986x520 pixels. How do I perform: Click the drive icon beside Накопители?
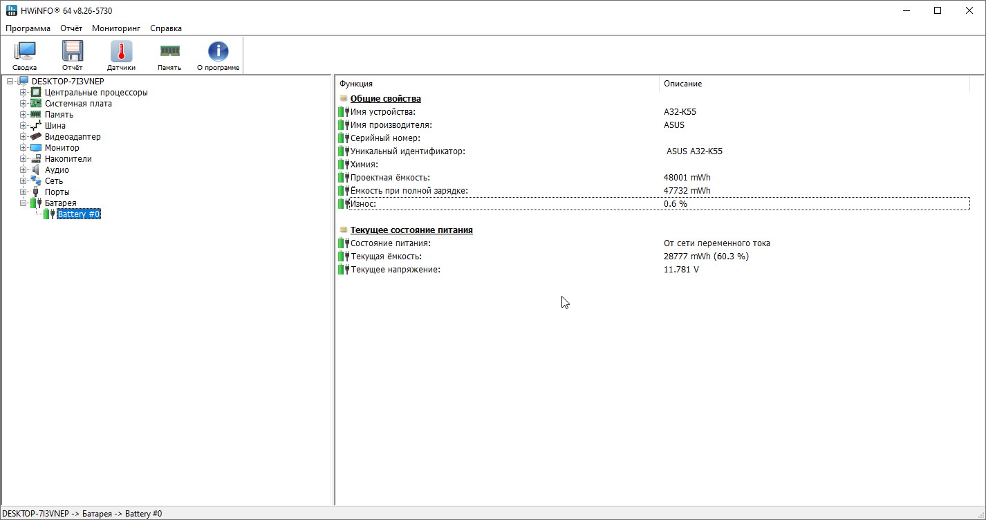(36, 158)
